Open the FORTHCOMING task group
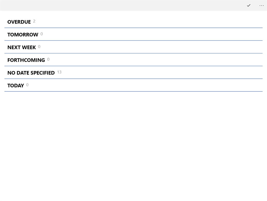Viewport: 267px width, 201px height. pyautogui.click(x=26, y=60)
